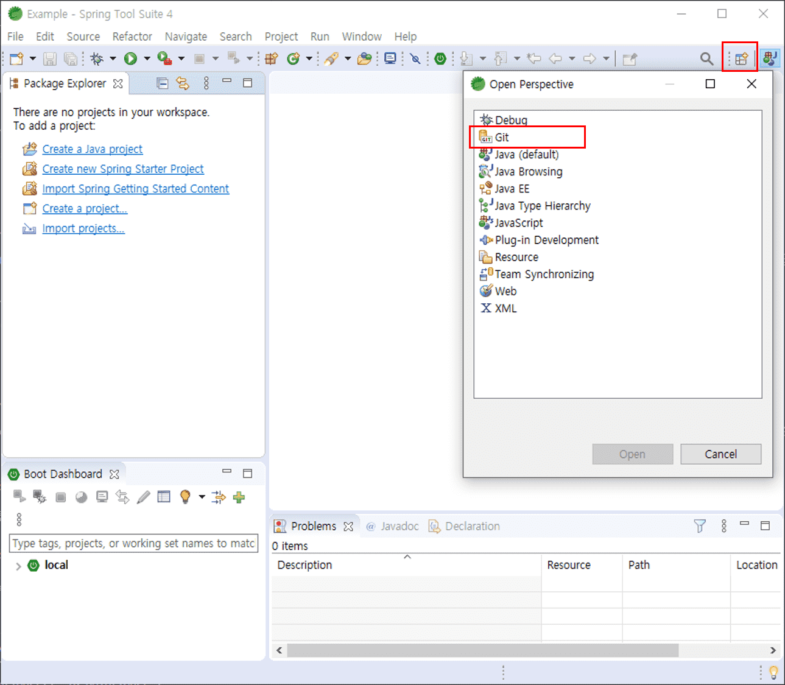Click the Import projects... link
Image resolution: width=785 pixels, height=685 pixels.
83,228
